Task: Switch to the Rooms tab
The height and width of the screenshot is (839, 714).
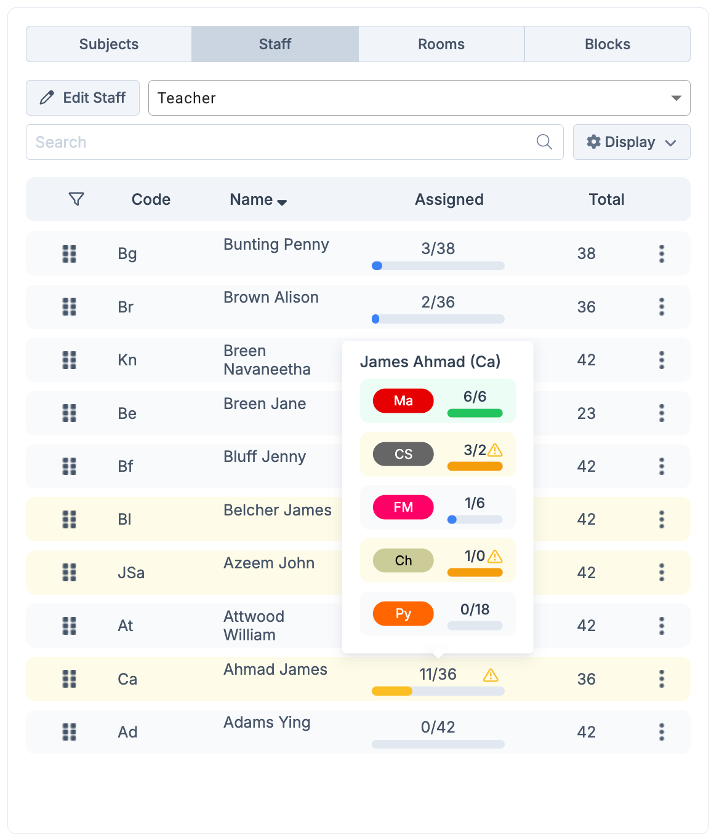Action: point(441,44)
